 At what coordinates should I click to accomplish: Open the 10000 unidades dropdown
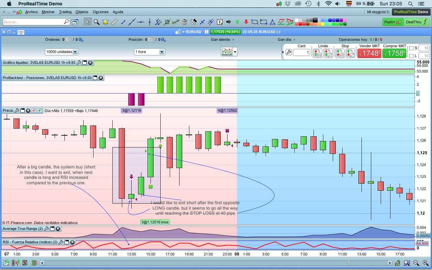(x=62, y=52)
